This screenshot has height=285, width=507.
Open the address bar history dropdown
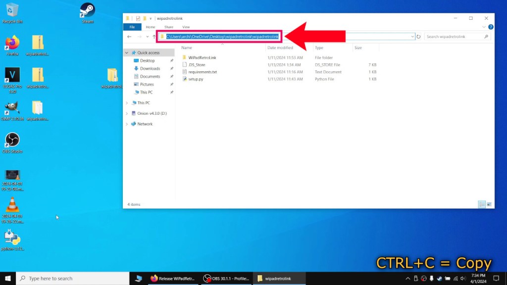[x=412, y=36]
